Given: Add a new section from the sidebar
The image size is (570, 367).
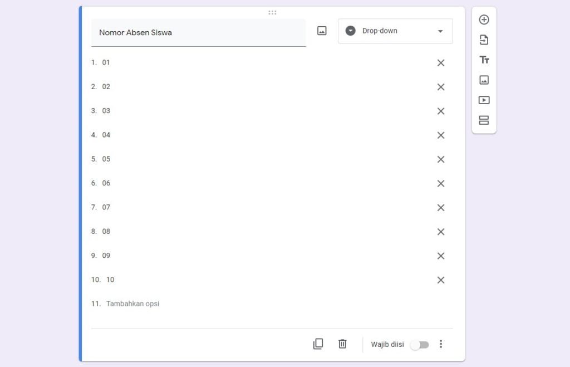Looking at the screenshot, I should [484, 120].
